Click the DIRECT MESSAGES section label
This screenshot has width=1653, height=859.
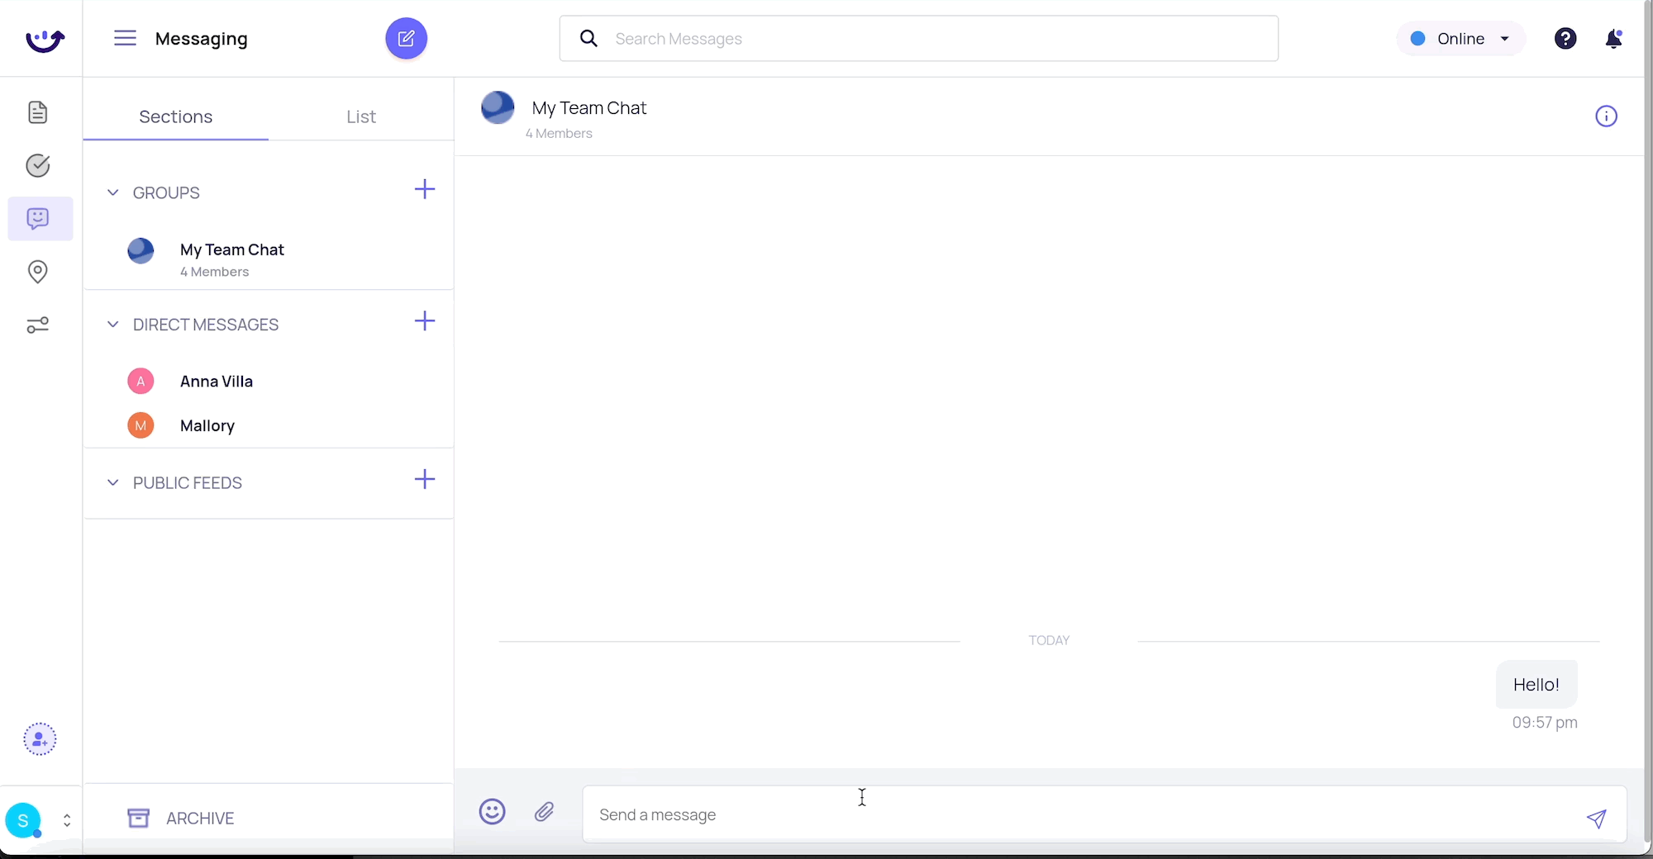point(206,325)
